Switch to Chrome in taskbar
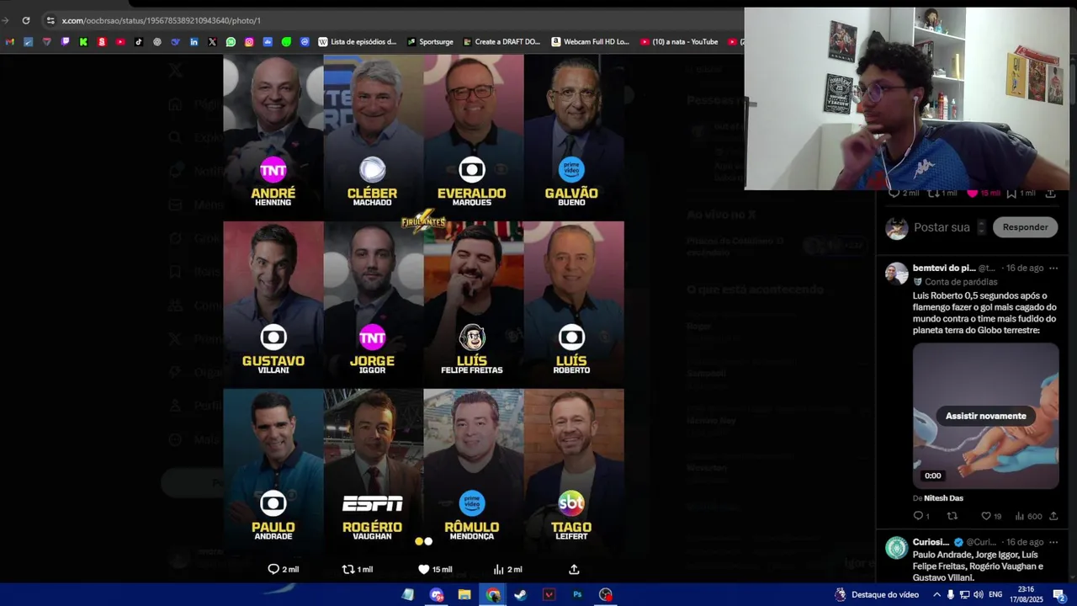1077x606 pixels. tap(492, 595)
